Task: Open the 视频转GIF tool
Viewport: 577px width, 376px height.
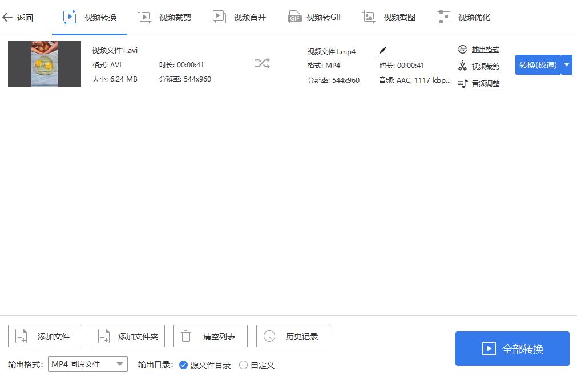Action: (x=315, y=17)
